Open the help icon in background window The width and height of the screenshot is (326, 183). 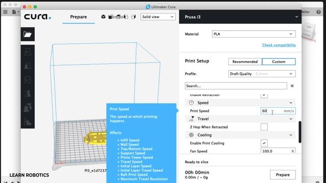click(x=318, y=12)
